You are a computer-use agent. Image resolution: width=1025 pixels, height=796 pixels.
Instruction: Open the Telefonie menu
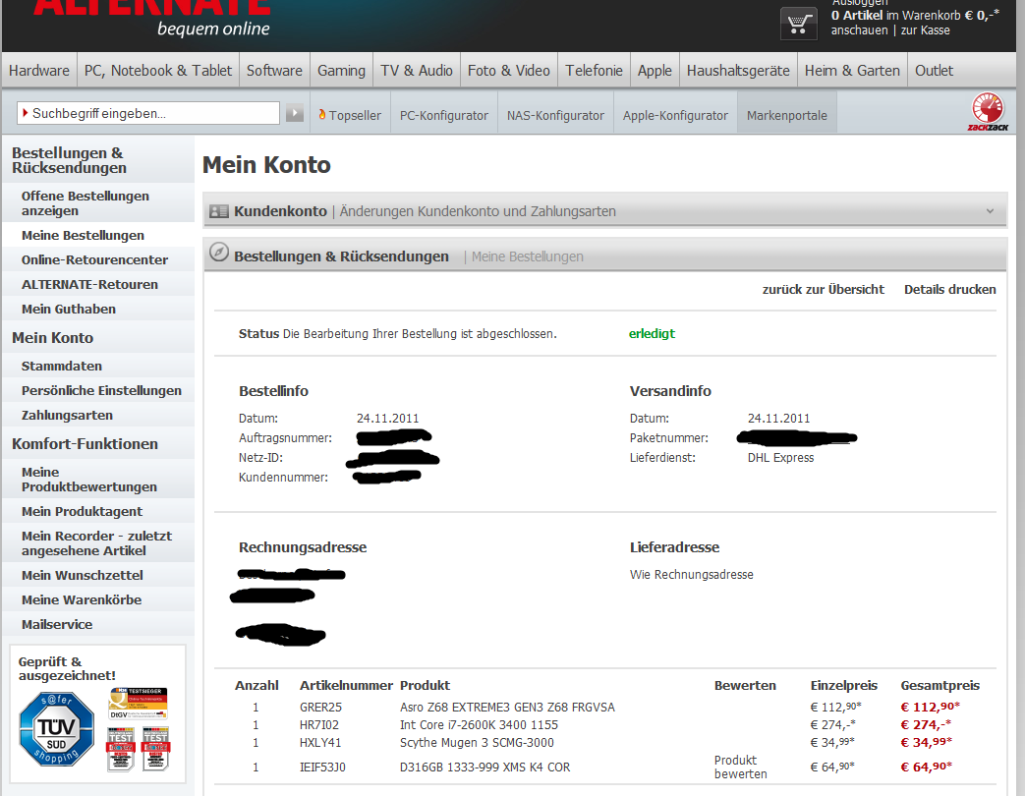[594, 71]
